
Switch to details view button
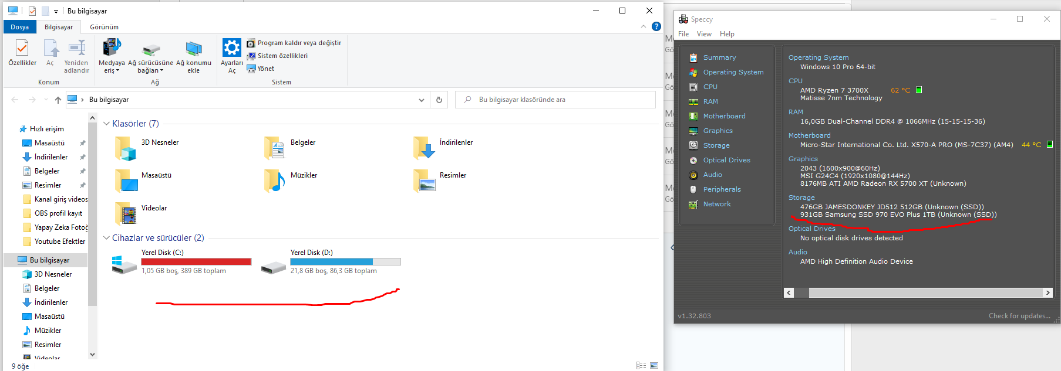coord(641,366)
